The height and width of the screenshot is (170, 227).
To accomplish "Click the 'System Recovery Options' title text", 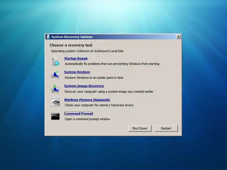I will (72, 37).
